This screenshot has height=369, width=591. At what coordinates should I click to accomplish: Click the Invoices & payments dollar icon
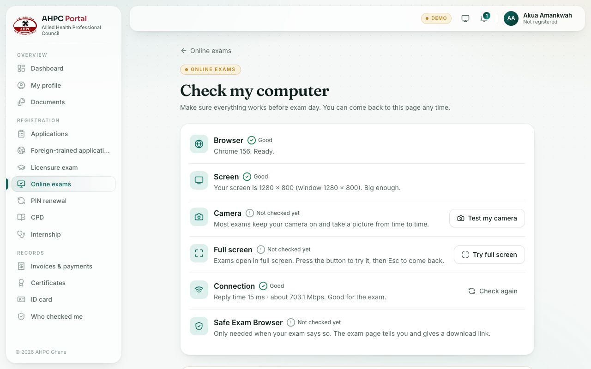click(x=21, y=266)
